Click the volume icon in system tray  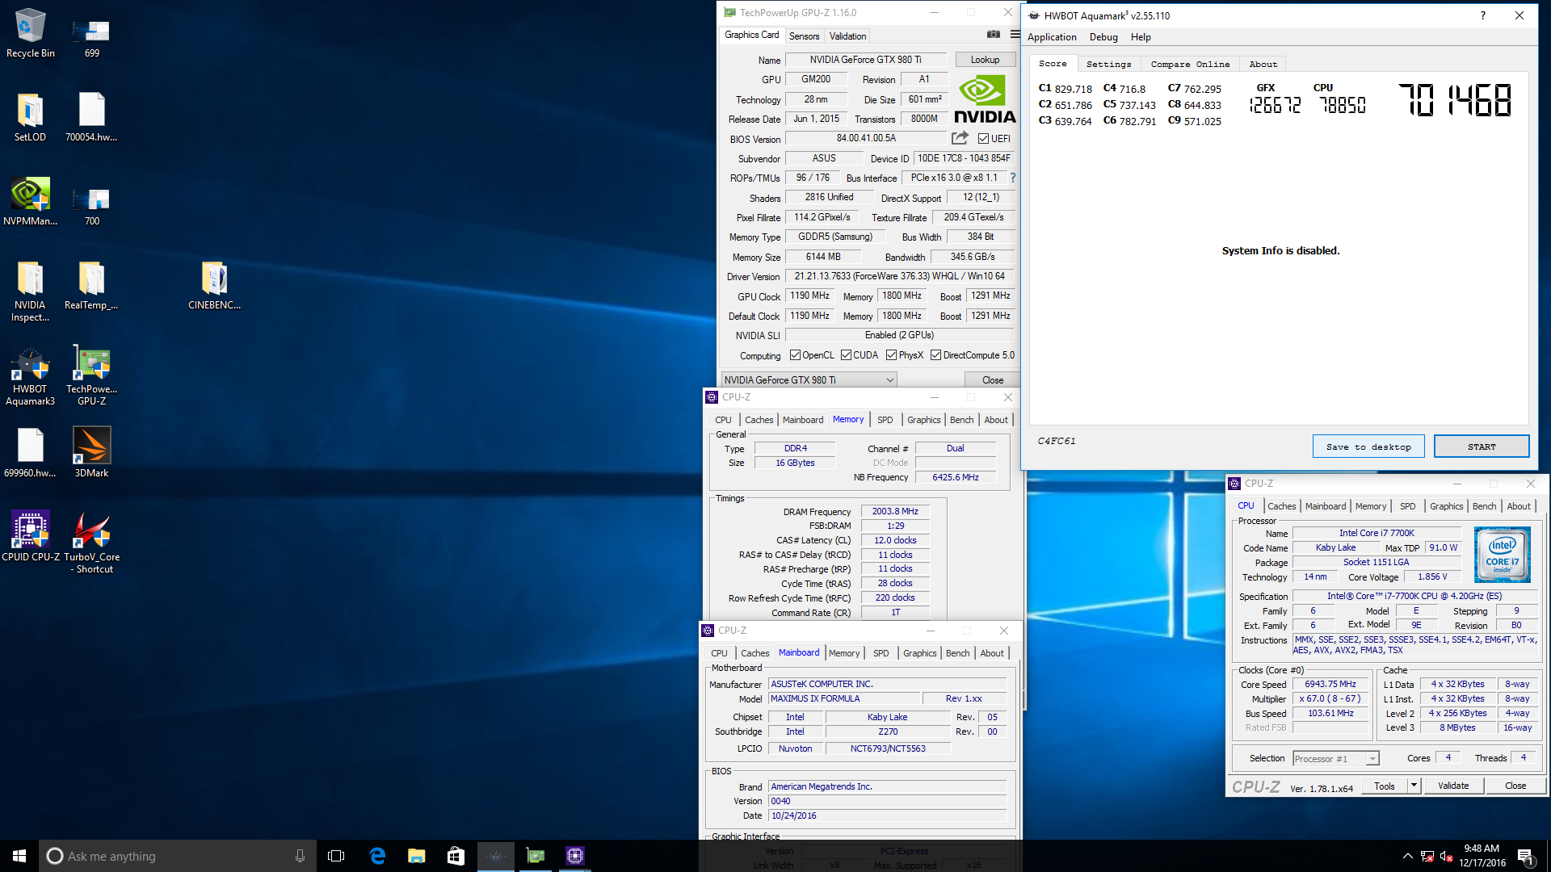1446,856
